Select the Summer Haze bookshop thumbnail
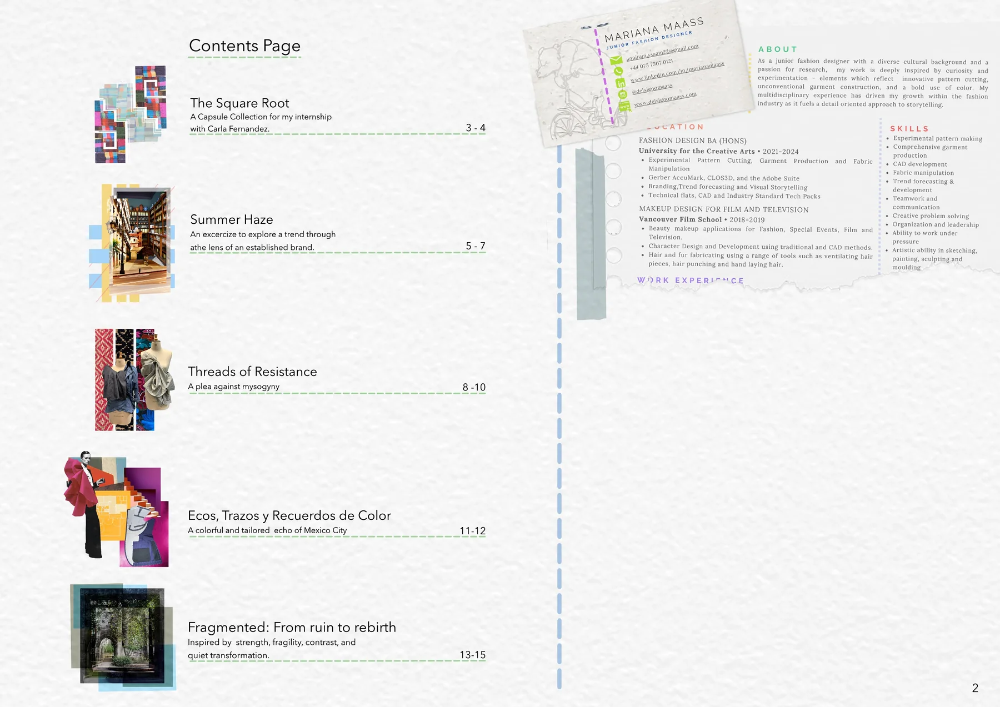Image resolution: width=1000 pixels, height=707 pixels. click(132, 243)
